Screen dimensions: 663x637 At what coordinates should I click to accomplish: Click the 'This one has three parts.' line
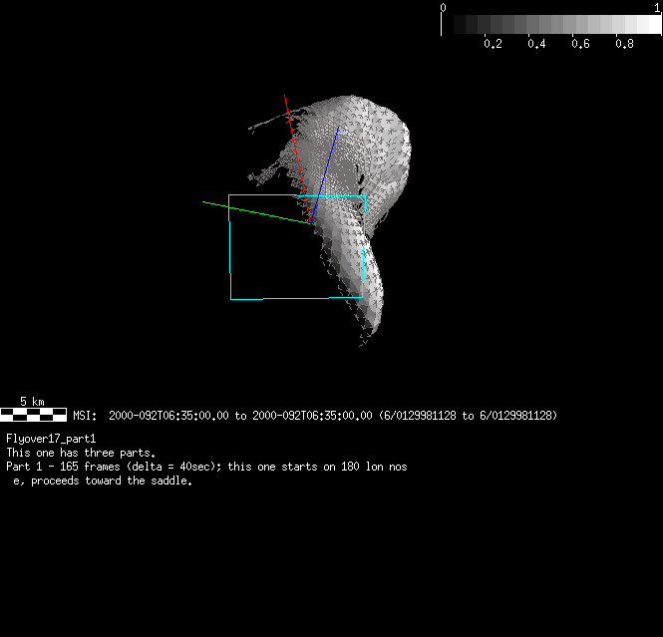coord(81,453)
